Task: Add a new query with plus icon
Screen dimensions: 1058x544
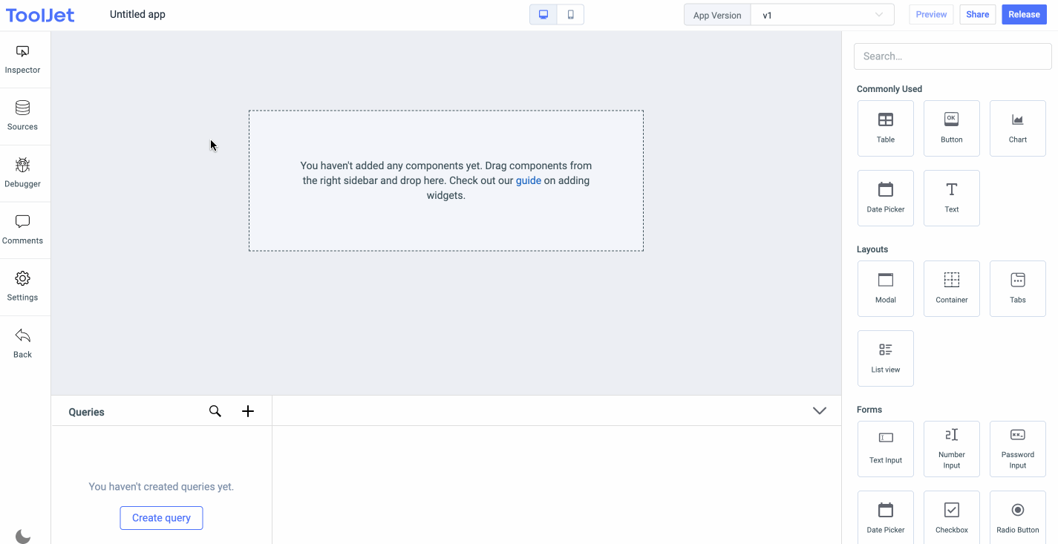Action: (x=248, y=411)
